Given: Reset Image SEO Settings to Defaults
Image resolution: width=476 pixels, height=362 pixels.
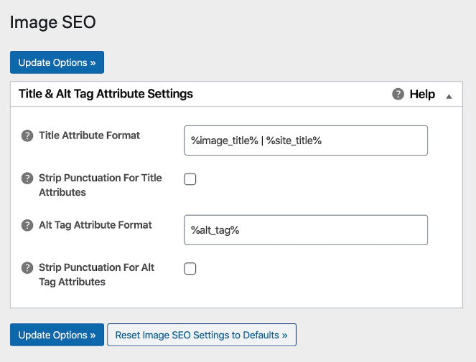Looking at the screenshot, I should point(201,335).
